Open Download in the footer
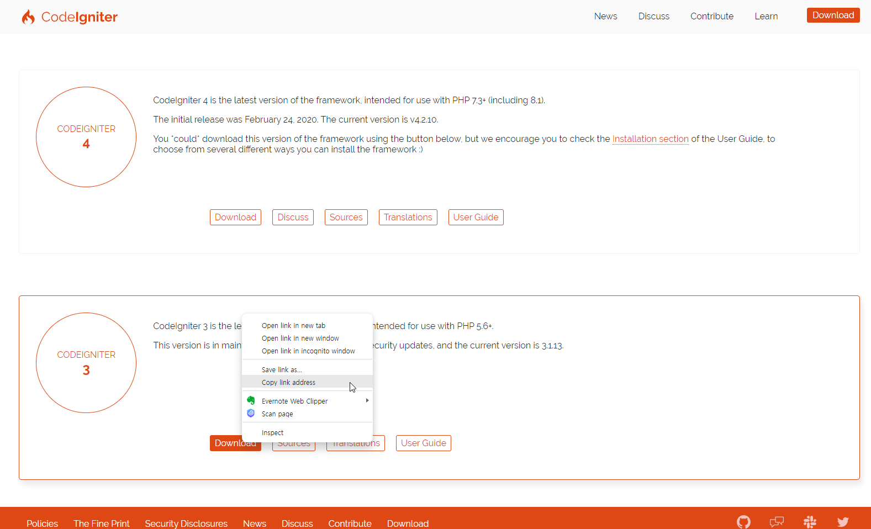The image size is (871, 529). tap(408, 523)
